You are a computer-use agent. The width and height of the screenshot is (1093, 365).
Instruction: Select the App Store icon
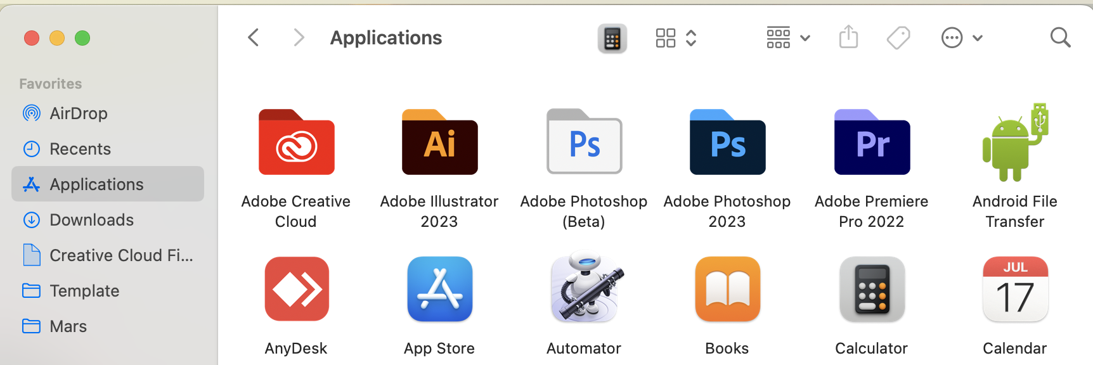tap(439, 288)
